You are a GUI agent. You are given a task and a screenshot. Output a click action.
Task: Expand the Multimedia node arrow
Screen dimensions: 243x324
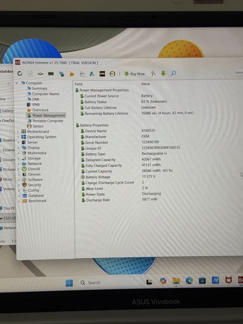[x=19, y=153]
